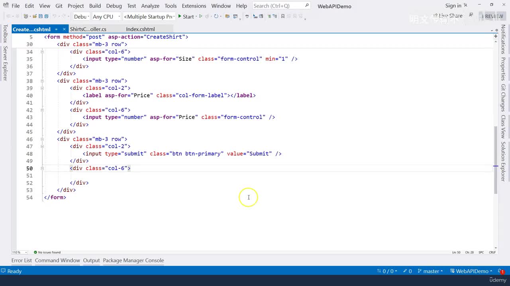The height and width of the screenshot is (286, 510).
Task: Click the Undo arrow icon
Action: pos(55,16)
